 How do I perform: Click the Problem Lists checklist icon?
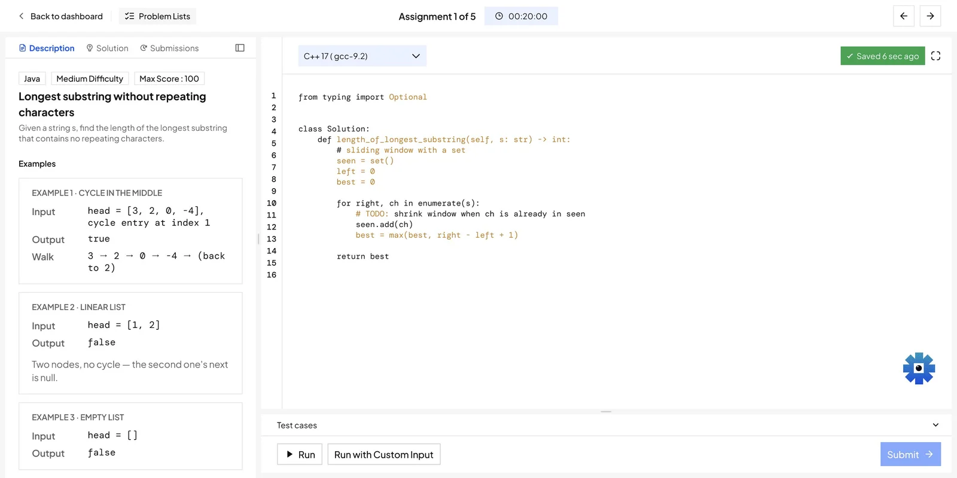[129, 16]
